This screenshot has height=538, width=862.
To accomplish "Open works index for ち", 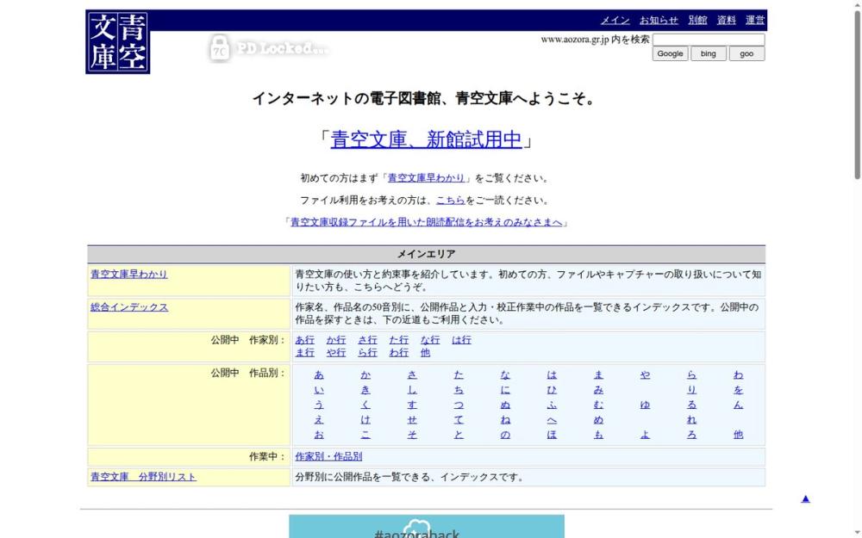I will (459, 390).
